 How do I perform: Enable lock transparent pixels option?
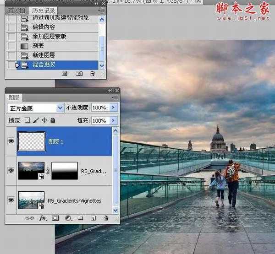27,121
